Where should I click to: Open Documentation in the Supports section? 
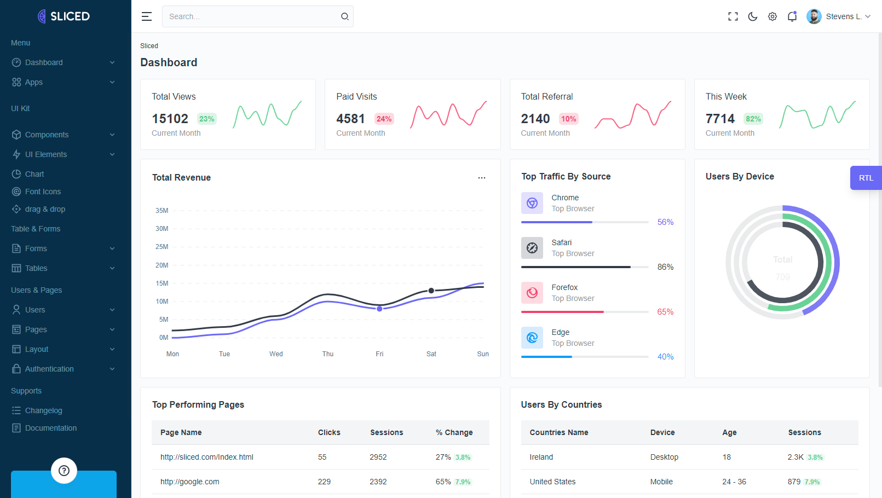pyautogui.click(x=50, y=428)
